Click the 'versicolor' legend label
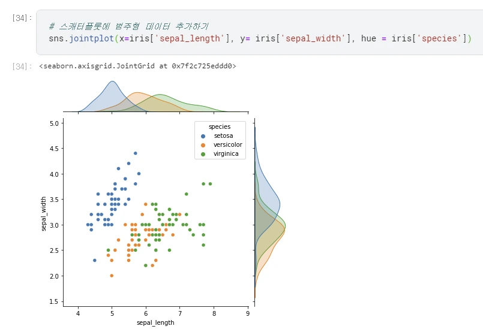This screenshot has height=329, width=483. 227,144
